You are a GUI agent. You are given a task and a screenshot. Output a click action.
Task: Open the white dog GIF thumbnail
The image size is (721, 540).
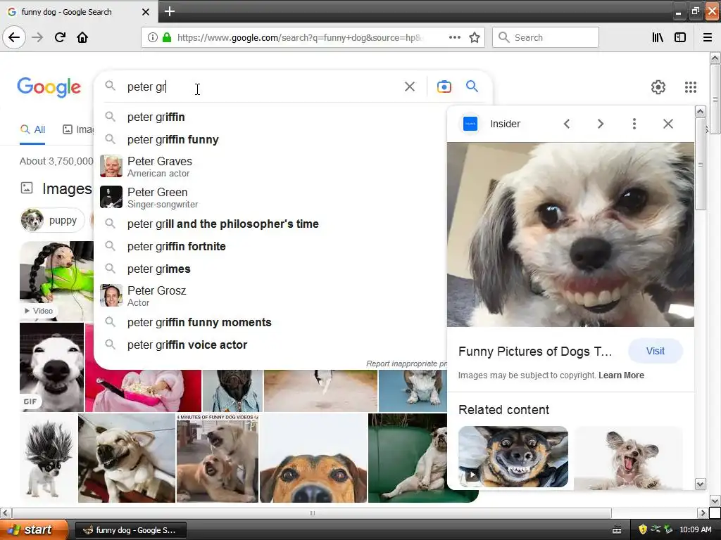tap(51, 367)
